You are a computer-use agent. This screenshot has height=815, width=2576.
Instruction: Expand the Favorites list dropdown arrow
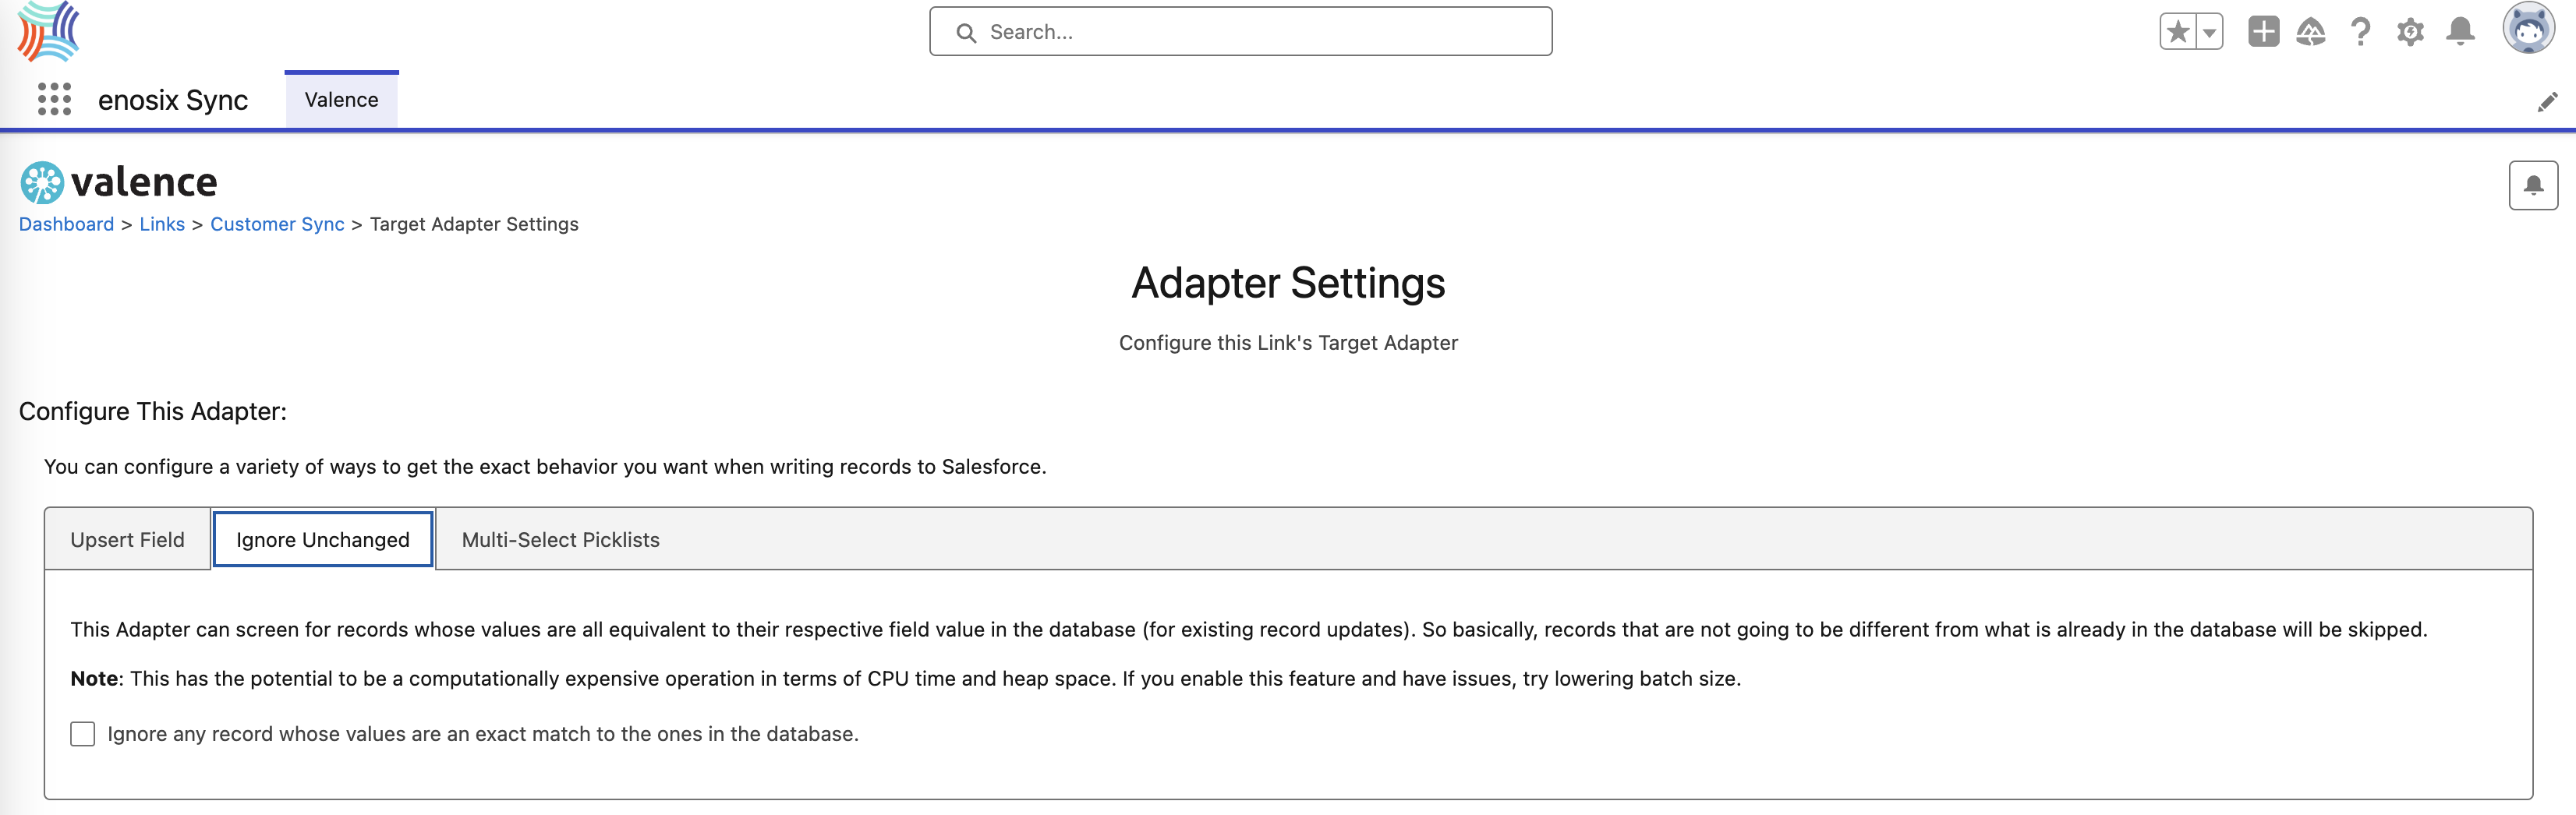pyautogui.click(x=2210, y=32)
